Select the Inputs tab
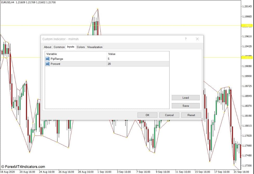 coord(70,47)
